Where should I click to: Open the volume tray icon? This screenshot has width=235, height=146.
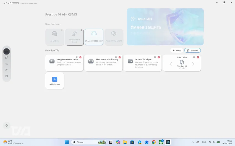tap(214, 142)
